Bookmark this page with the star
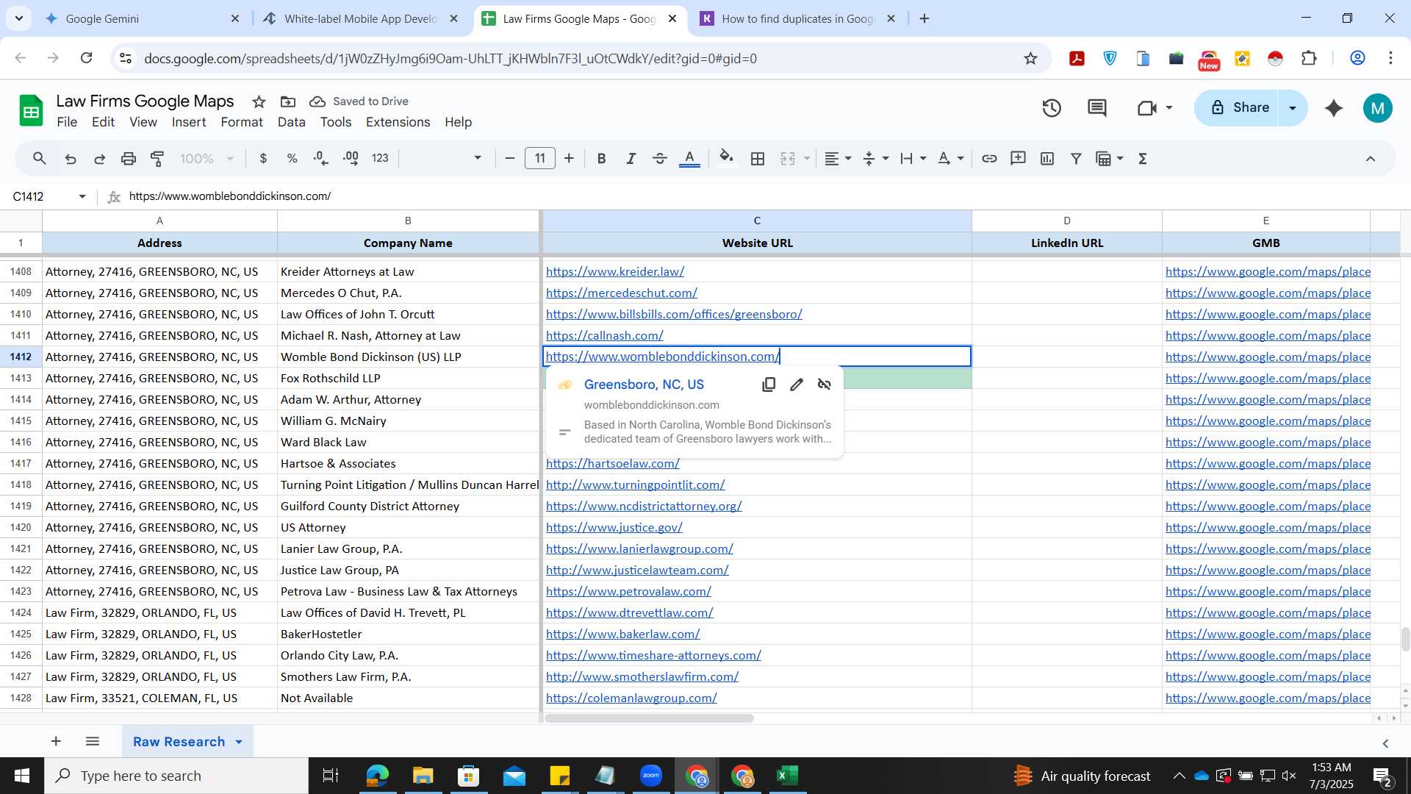Viewport: 1411px width, 794px height. pyautogui.click(x=1030, y=58)
